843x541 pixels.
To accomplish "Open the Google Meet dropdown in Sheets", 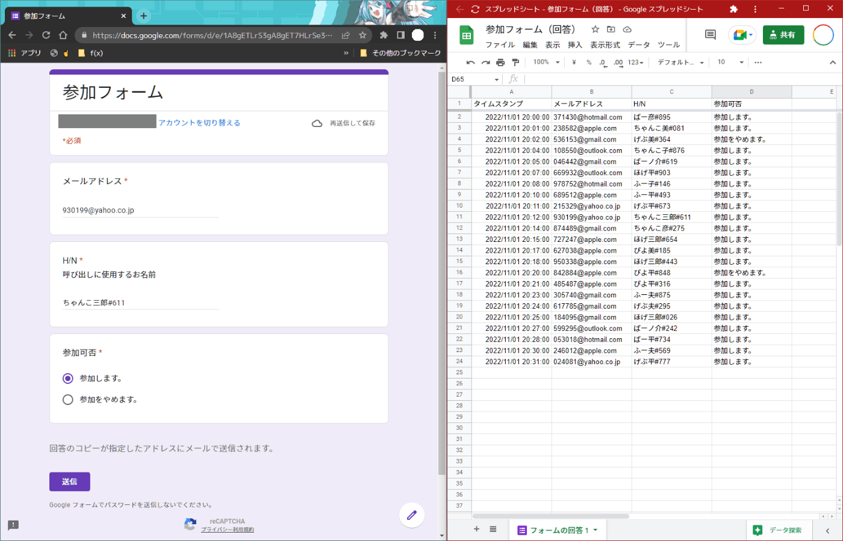I will click(x=742, y=35).
